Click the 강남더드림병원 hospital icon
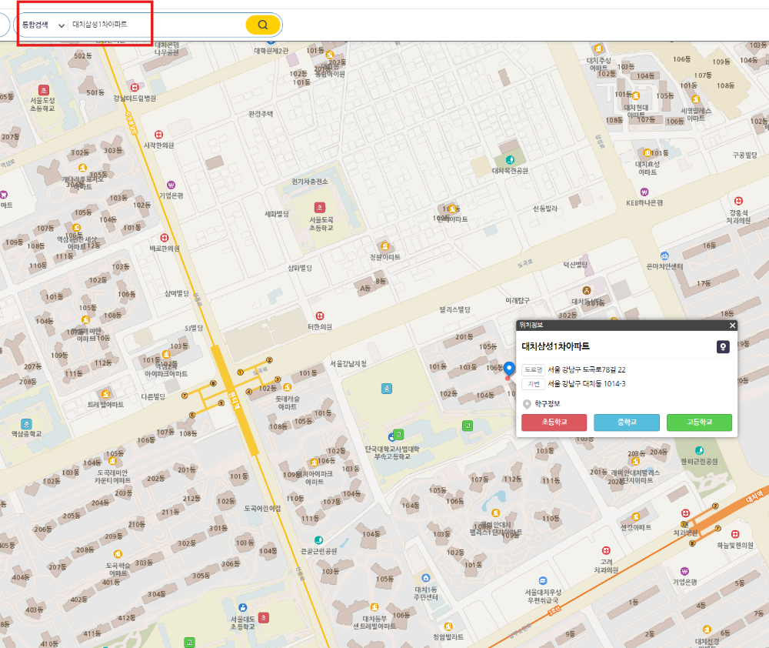The height and width of the screenshot is (648, 769). (x=135, y=88)
